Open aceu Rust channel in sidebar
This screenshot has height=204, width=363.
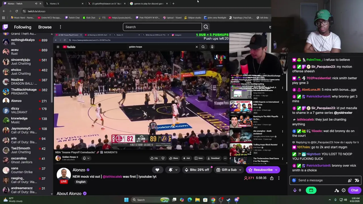26,52
